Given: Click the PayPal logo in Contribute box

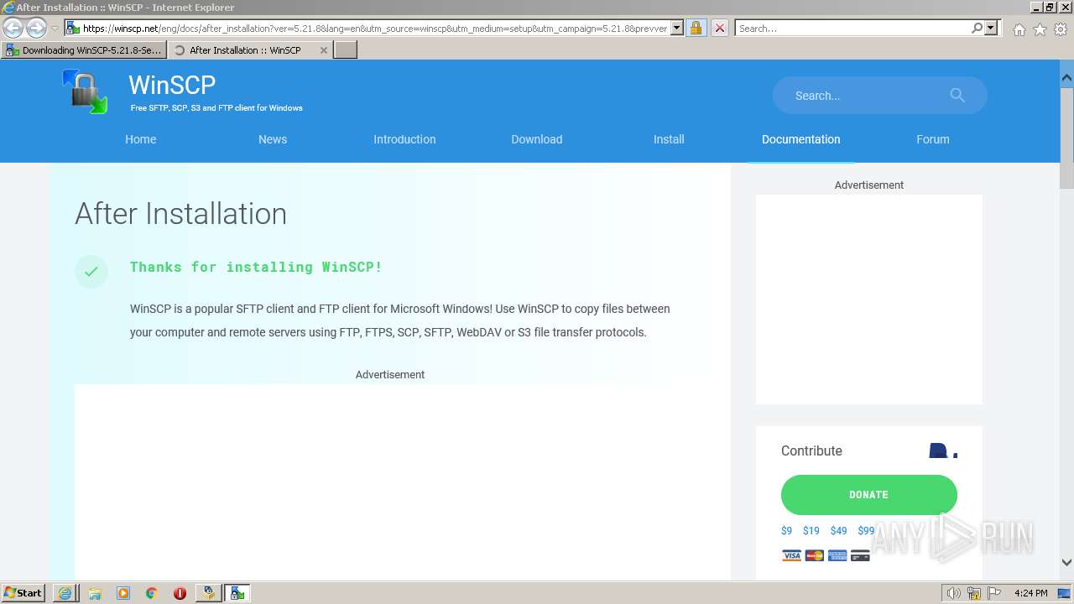Looking at the screenshot, I should (943, 451).
